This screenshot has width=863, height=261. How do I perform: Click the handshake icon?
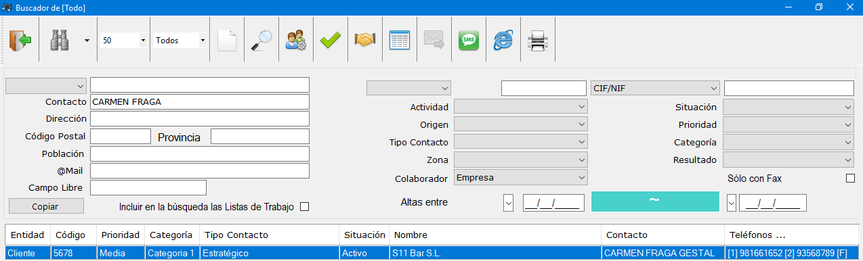[365, 41]
